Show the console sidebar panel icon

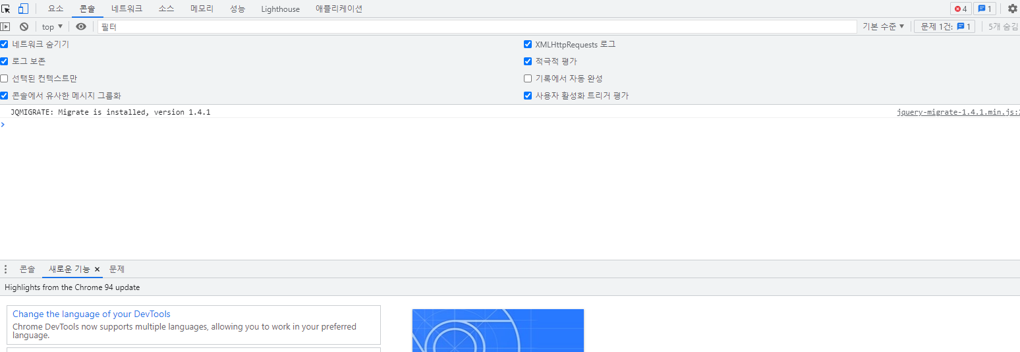pyautogui.click(x=5, y=27)
